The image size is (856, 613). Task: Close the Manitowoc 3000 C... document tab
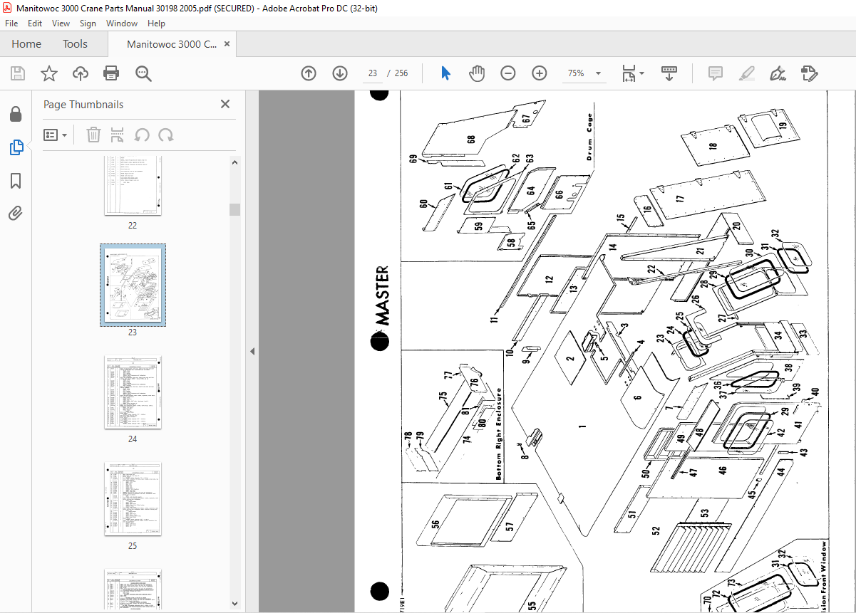click(227, 44)
